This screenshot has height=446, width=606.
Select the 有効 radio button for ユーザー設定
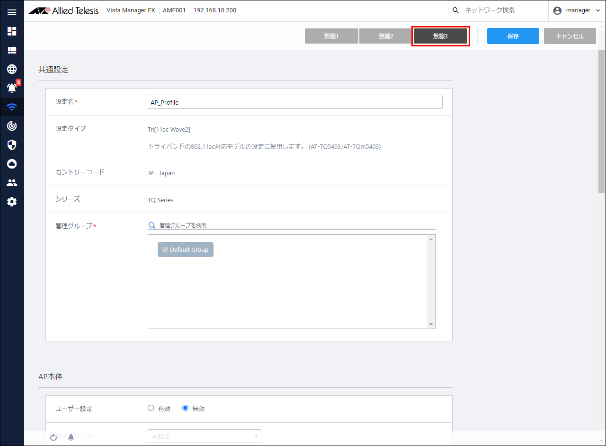coord(151,408)
